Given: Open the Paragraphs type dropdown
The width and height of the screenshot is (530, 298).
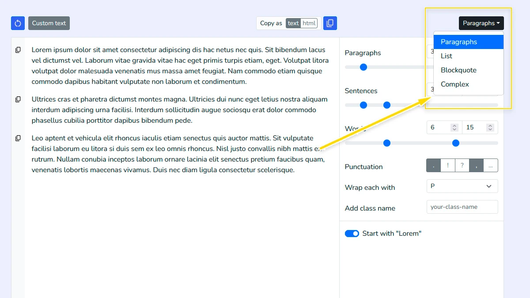Looking at the screenshot, I should tap(481, 23).
